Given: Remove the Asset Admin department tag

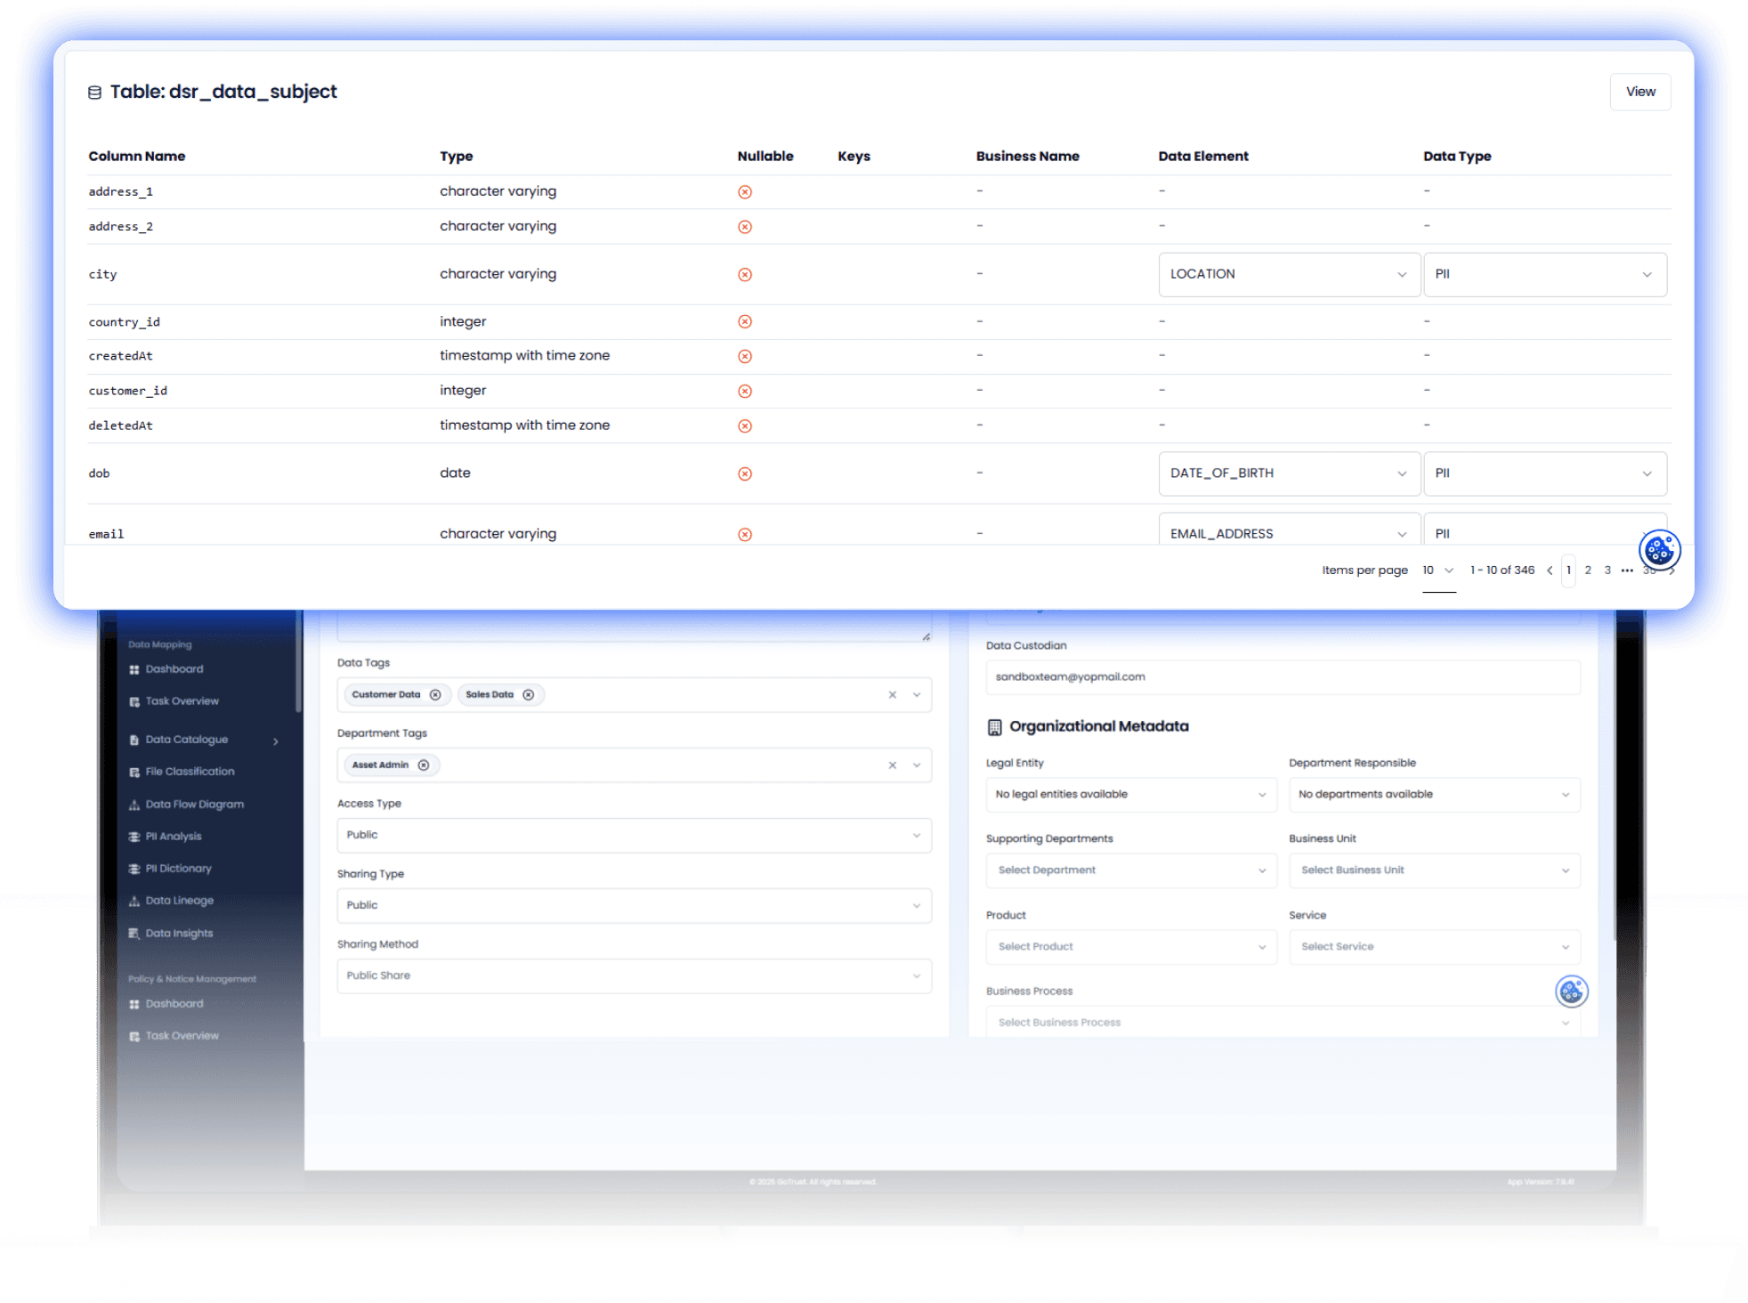Looking at the screenshot, I should click(424, 765).
